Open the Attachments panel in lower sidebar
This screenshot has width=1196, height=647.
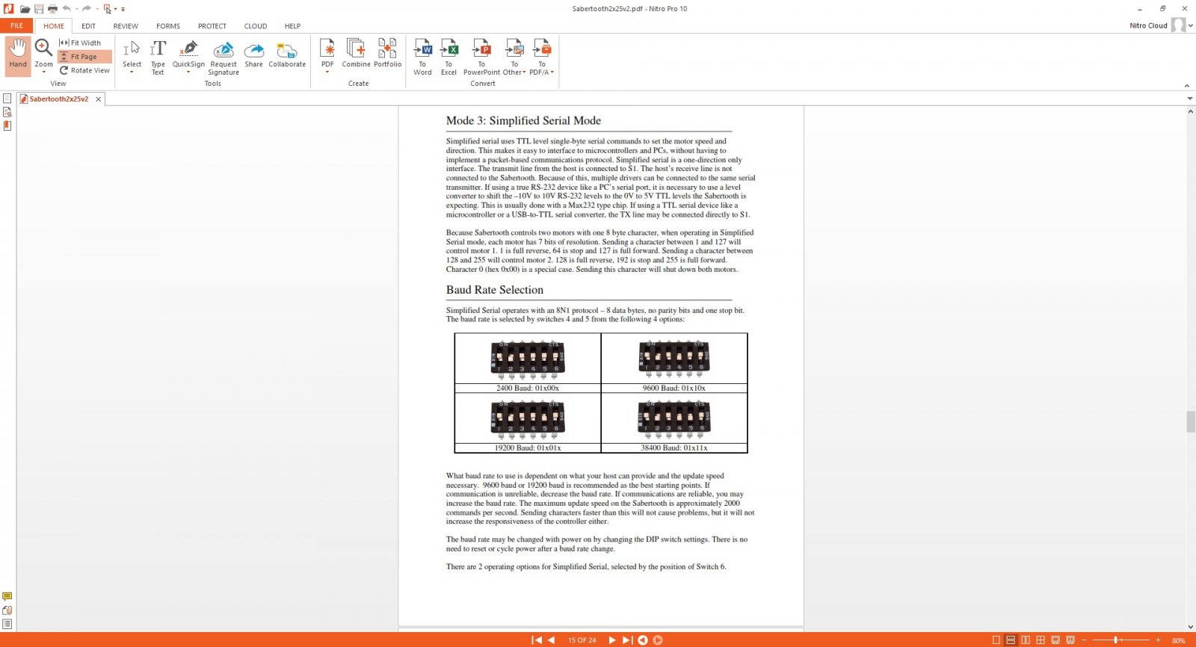tap(7, 610)
